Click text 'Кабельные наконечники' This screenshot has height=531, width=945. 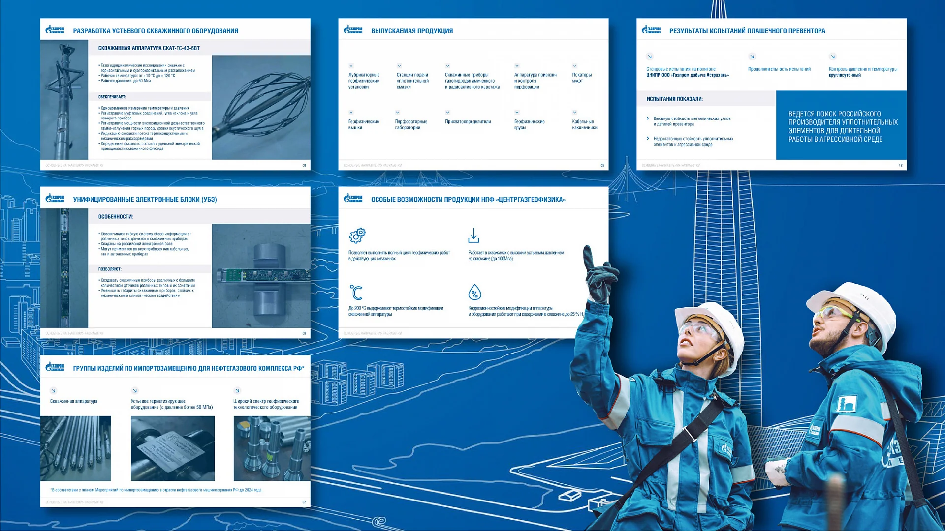click(x=585, y=124)
